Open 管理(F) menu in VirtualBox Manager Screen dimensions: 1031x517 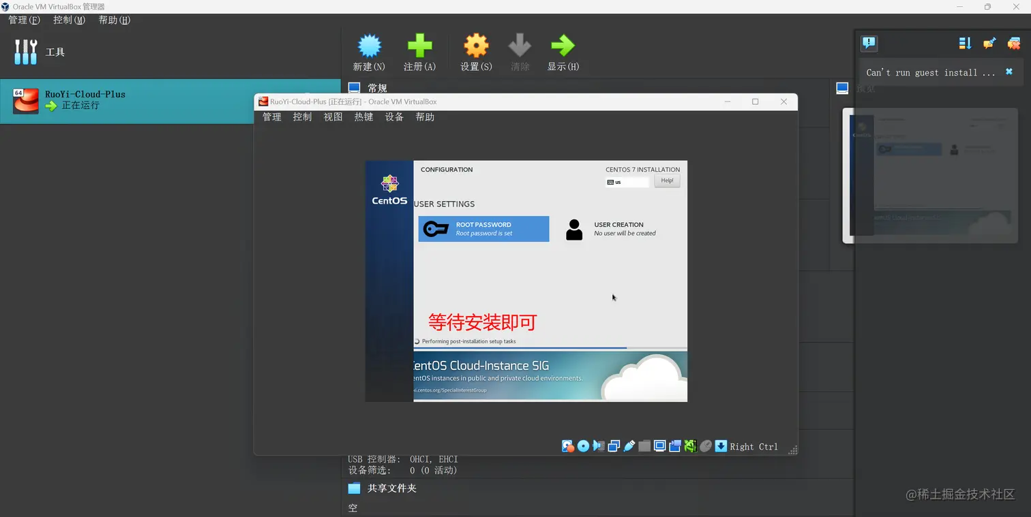(x=24, y=20)
